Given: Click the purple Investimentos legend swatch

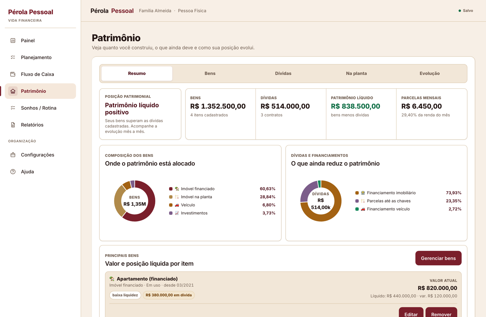Looking at the screenshot, I should coord(171,213).
